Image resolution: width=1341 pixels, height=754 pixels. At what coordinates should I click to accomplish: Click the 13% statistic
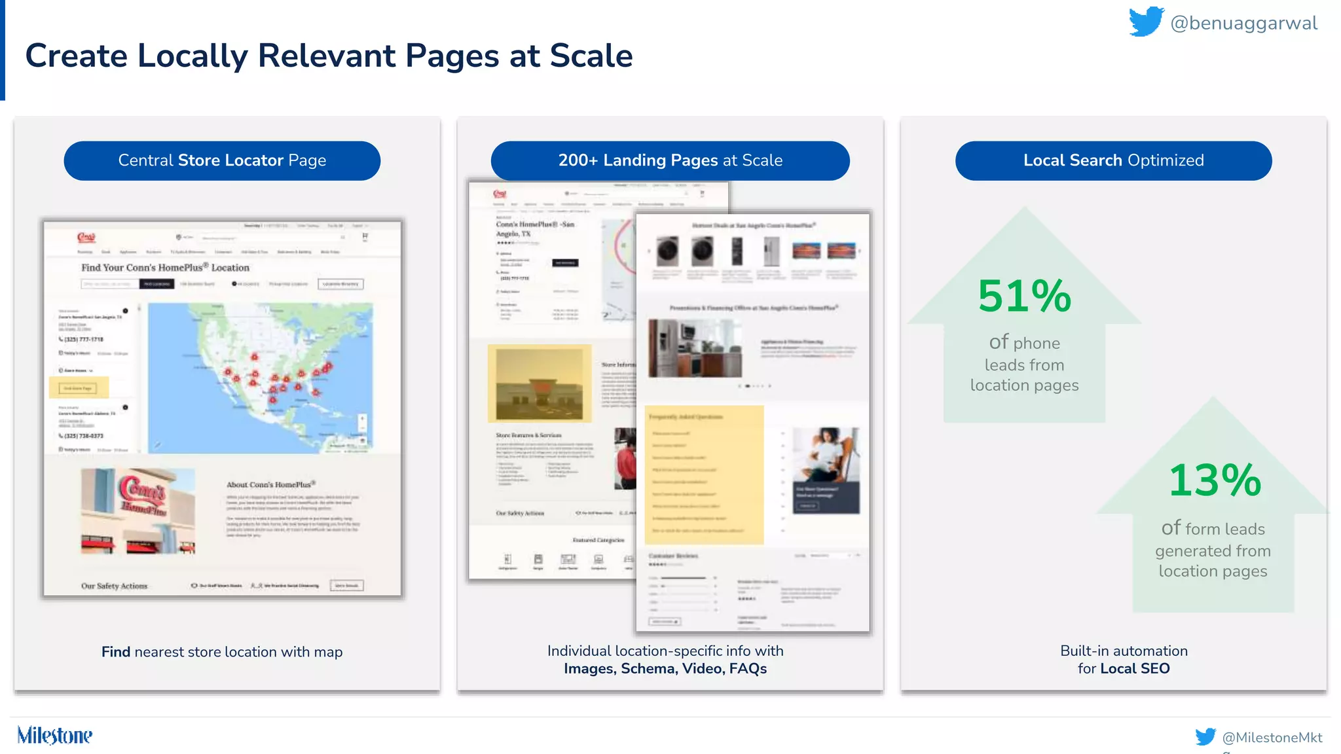1215,480
